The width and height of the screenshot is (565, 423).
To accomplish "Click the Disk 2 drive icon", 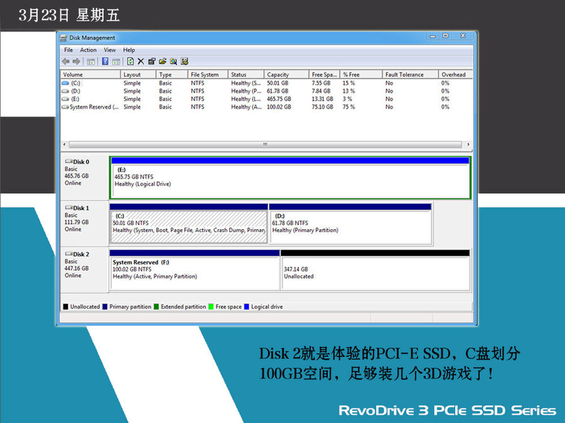I will click(68, 254).
